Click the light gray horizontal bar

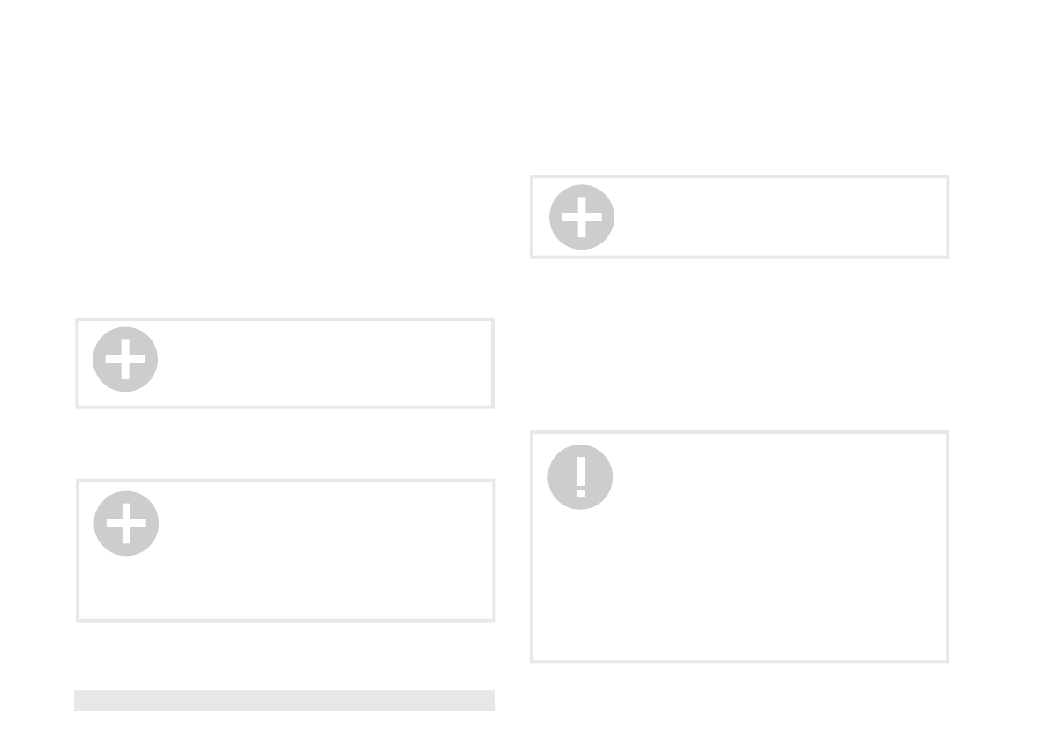(284, 699)
